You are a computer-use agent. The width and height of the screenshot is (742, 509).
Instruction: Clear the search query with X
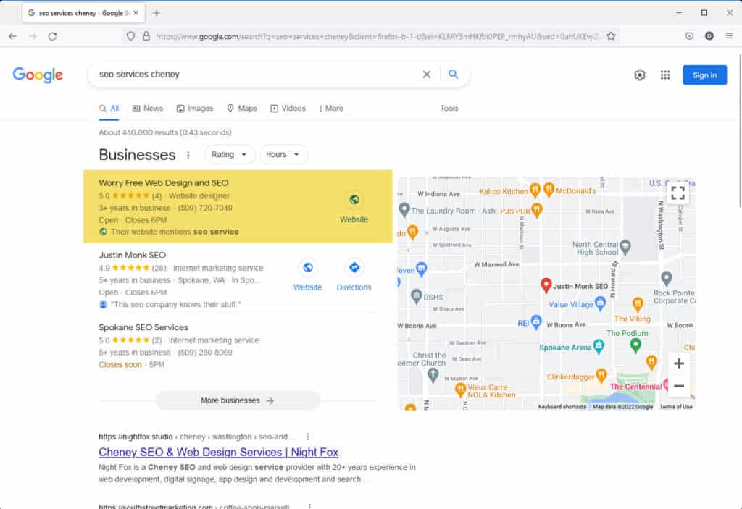coord(426,75)
